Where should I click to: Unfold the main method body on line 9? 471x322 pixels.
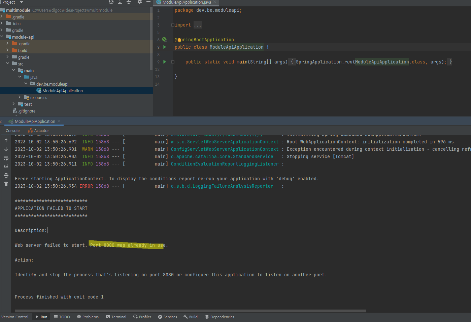(x=173, y=62)
